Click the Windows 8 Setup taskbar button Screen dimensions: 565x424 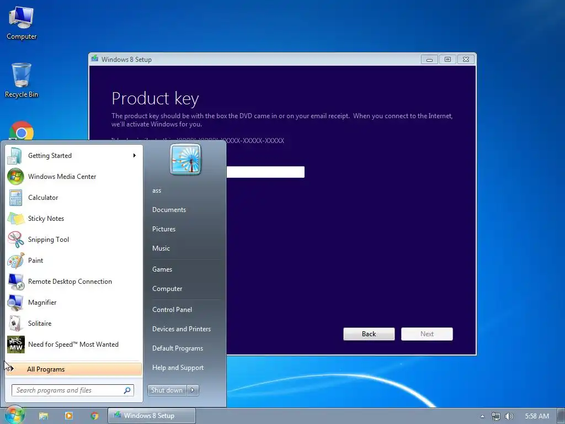tap(152, 416)
